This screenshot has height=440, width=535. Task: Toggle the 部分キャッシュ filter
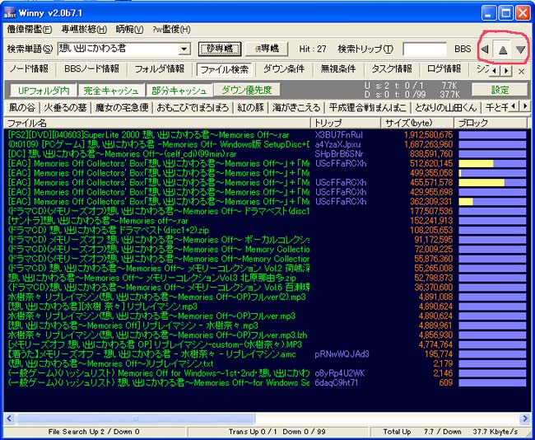(x=179, y=90)
